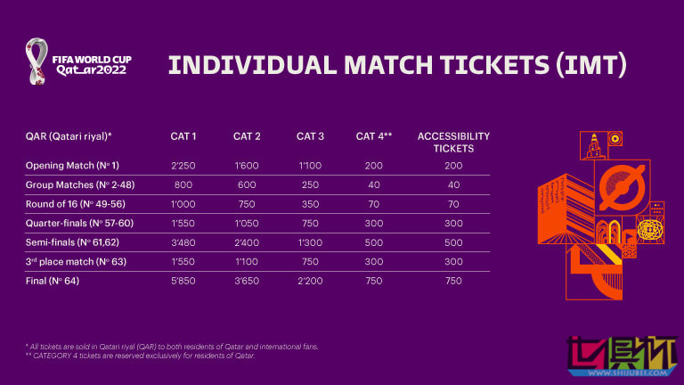684x385 pixels.
Task: Select the CAT 2 column header
Action: pos(247,135)
